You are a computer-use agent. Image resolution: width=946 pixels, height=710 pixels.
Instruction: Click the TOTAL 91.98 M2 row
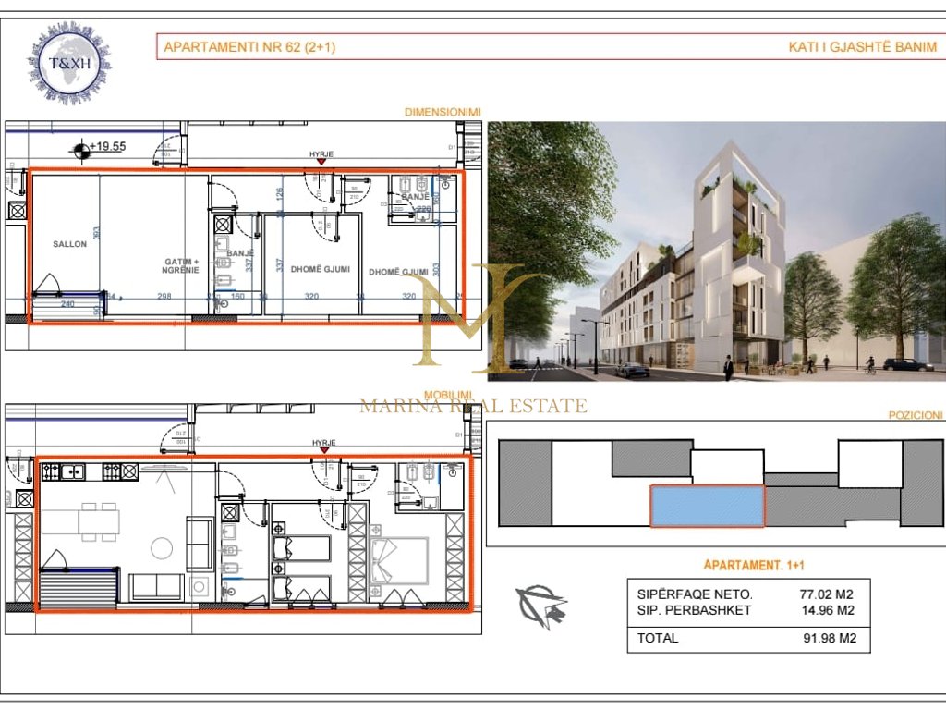point(748,638)
